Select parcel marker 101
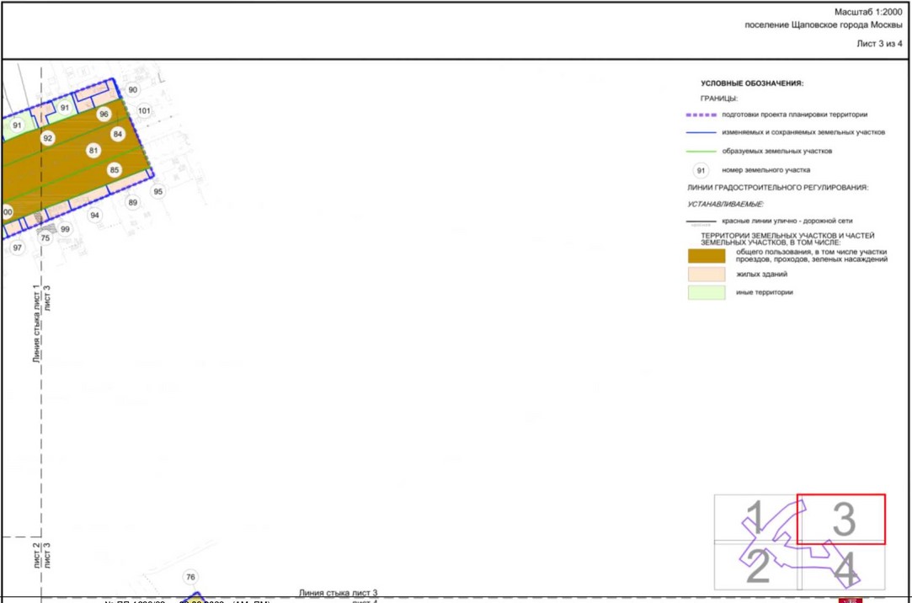Image resolution: width=912 pixels, height=603 pixels. click(144, 110)
